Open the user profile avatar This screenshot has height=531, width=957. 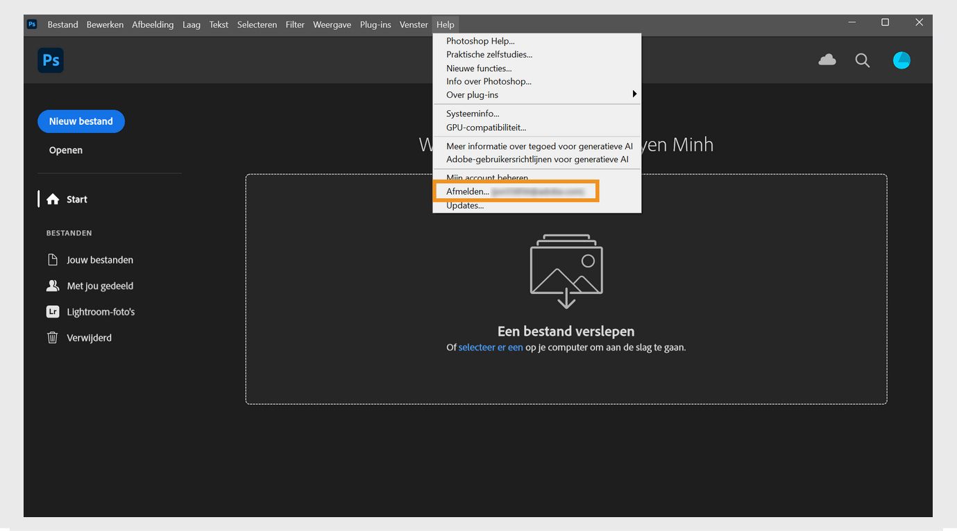[901, 60]
